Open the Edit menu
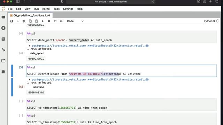 [18, 9]
